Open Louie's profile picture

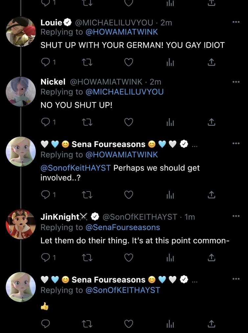pyautogui.click(x=21, y=31)
